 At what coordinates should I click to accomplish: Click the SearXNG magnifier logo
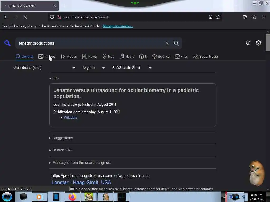[7, 43]
